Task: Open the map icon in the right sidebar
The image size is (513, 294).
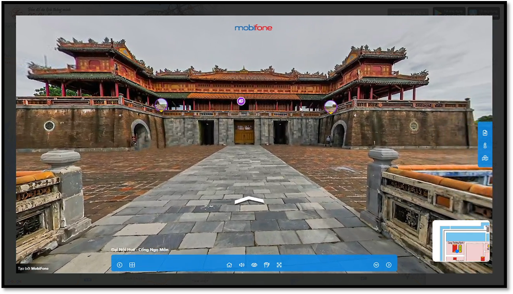Action: [485, 158]
